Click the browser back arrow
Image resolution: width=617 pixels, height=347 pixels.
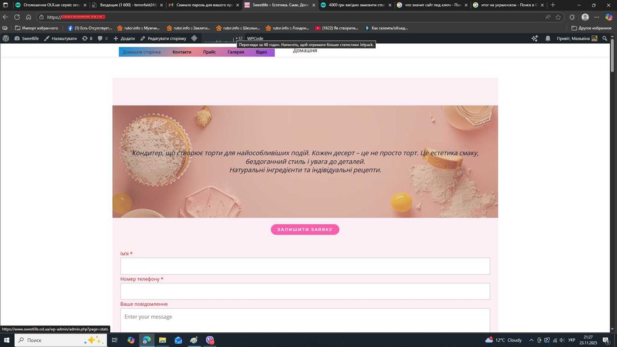(6, 17)
